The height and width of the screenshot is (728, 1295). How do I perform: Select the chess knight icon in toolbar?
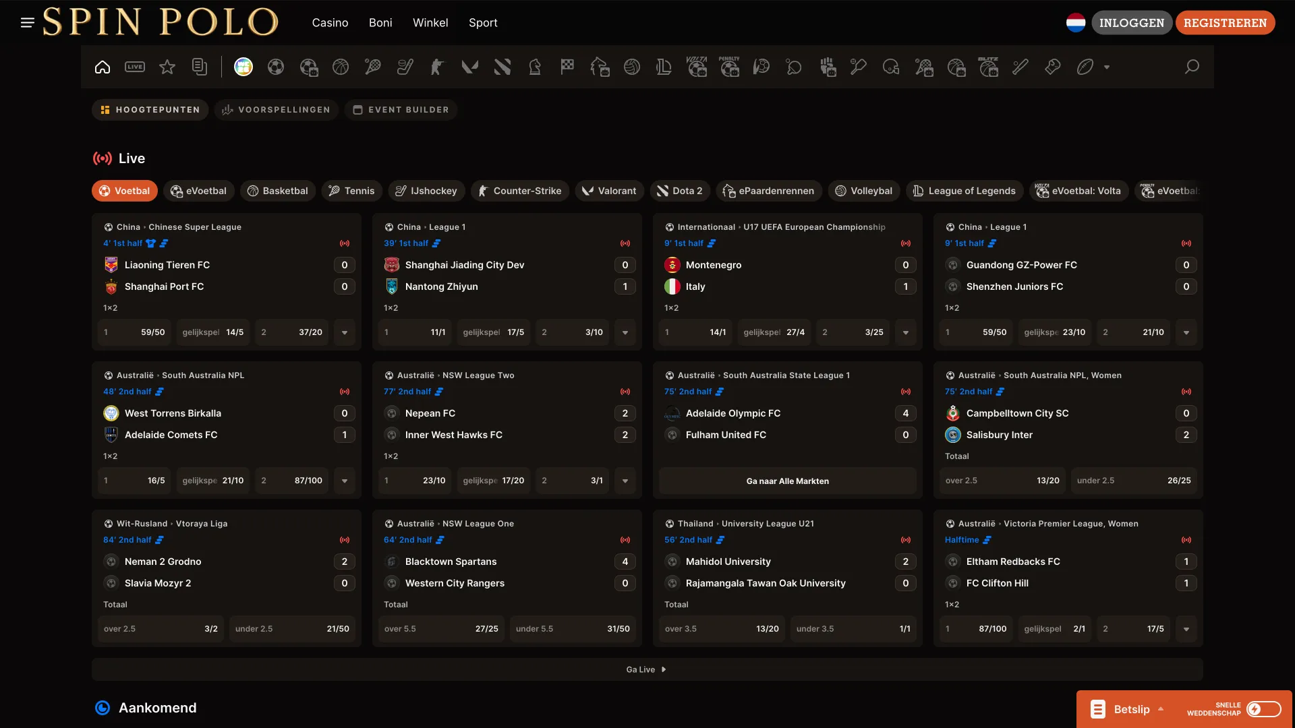tap(535, 67)
